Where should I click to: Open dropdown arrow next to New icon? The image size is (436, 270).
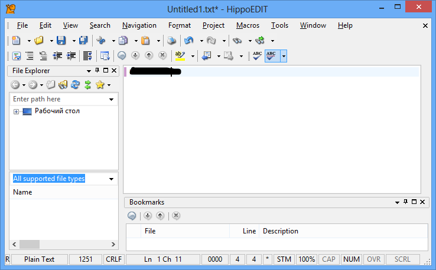coord(29,41)
